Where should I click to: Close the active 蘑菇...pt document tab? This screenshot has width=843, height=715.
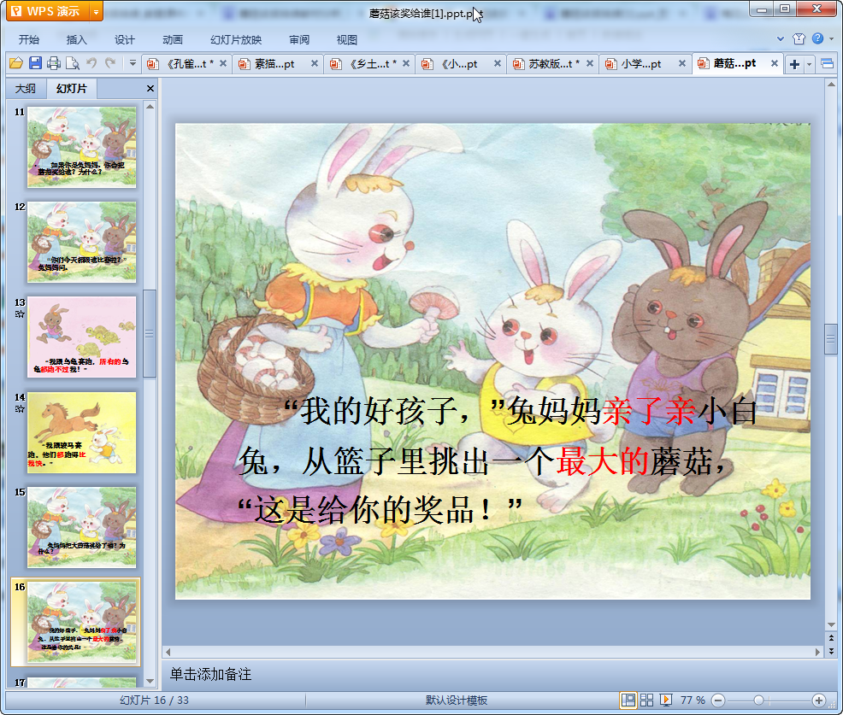pyautogui.click(x=775, y=63)
